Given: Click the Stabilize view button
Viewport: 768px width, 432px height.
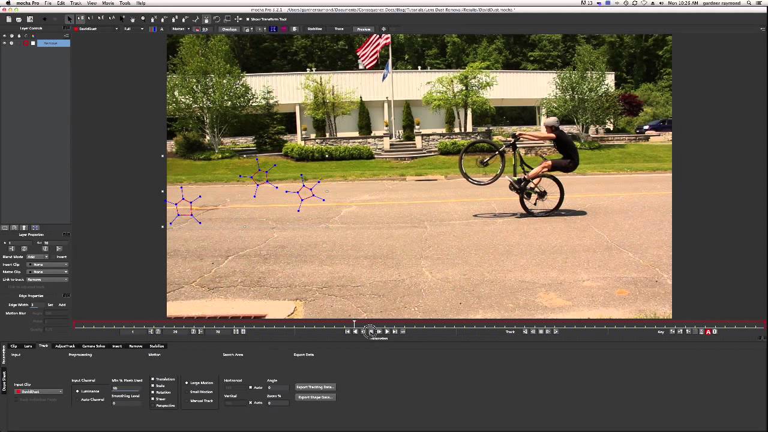Looking at the screenshot, I should 314,29.
